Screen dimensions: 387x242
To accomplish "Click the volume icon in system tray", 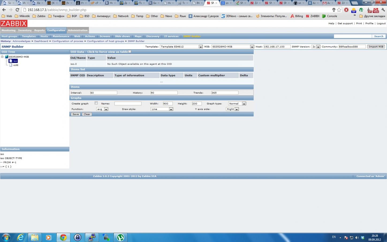I will [x=357, y=238].
